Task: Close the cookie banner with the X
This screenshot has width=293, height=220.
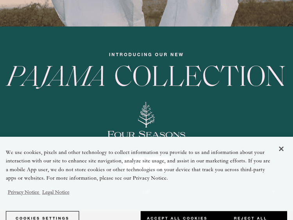Action: point(281,149)
